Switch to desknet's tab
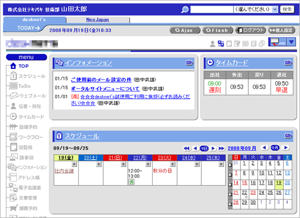The width and height of the screenshot is (300, 218). [x=34, y=19]
